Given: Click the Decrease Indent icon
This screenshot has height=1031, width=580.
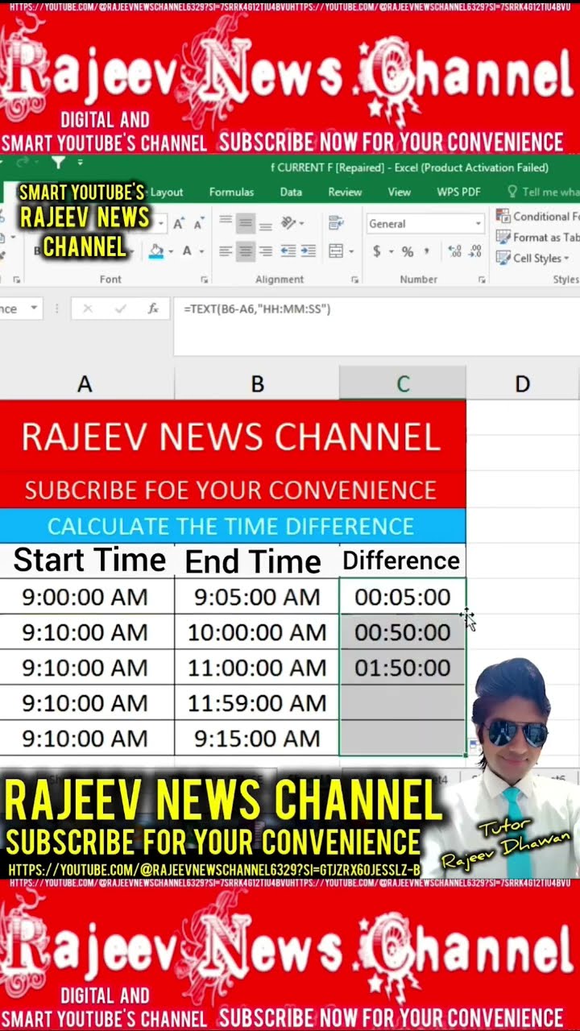Looking at the screenshot, I should (288, 251).
